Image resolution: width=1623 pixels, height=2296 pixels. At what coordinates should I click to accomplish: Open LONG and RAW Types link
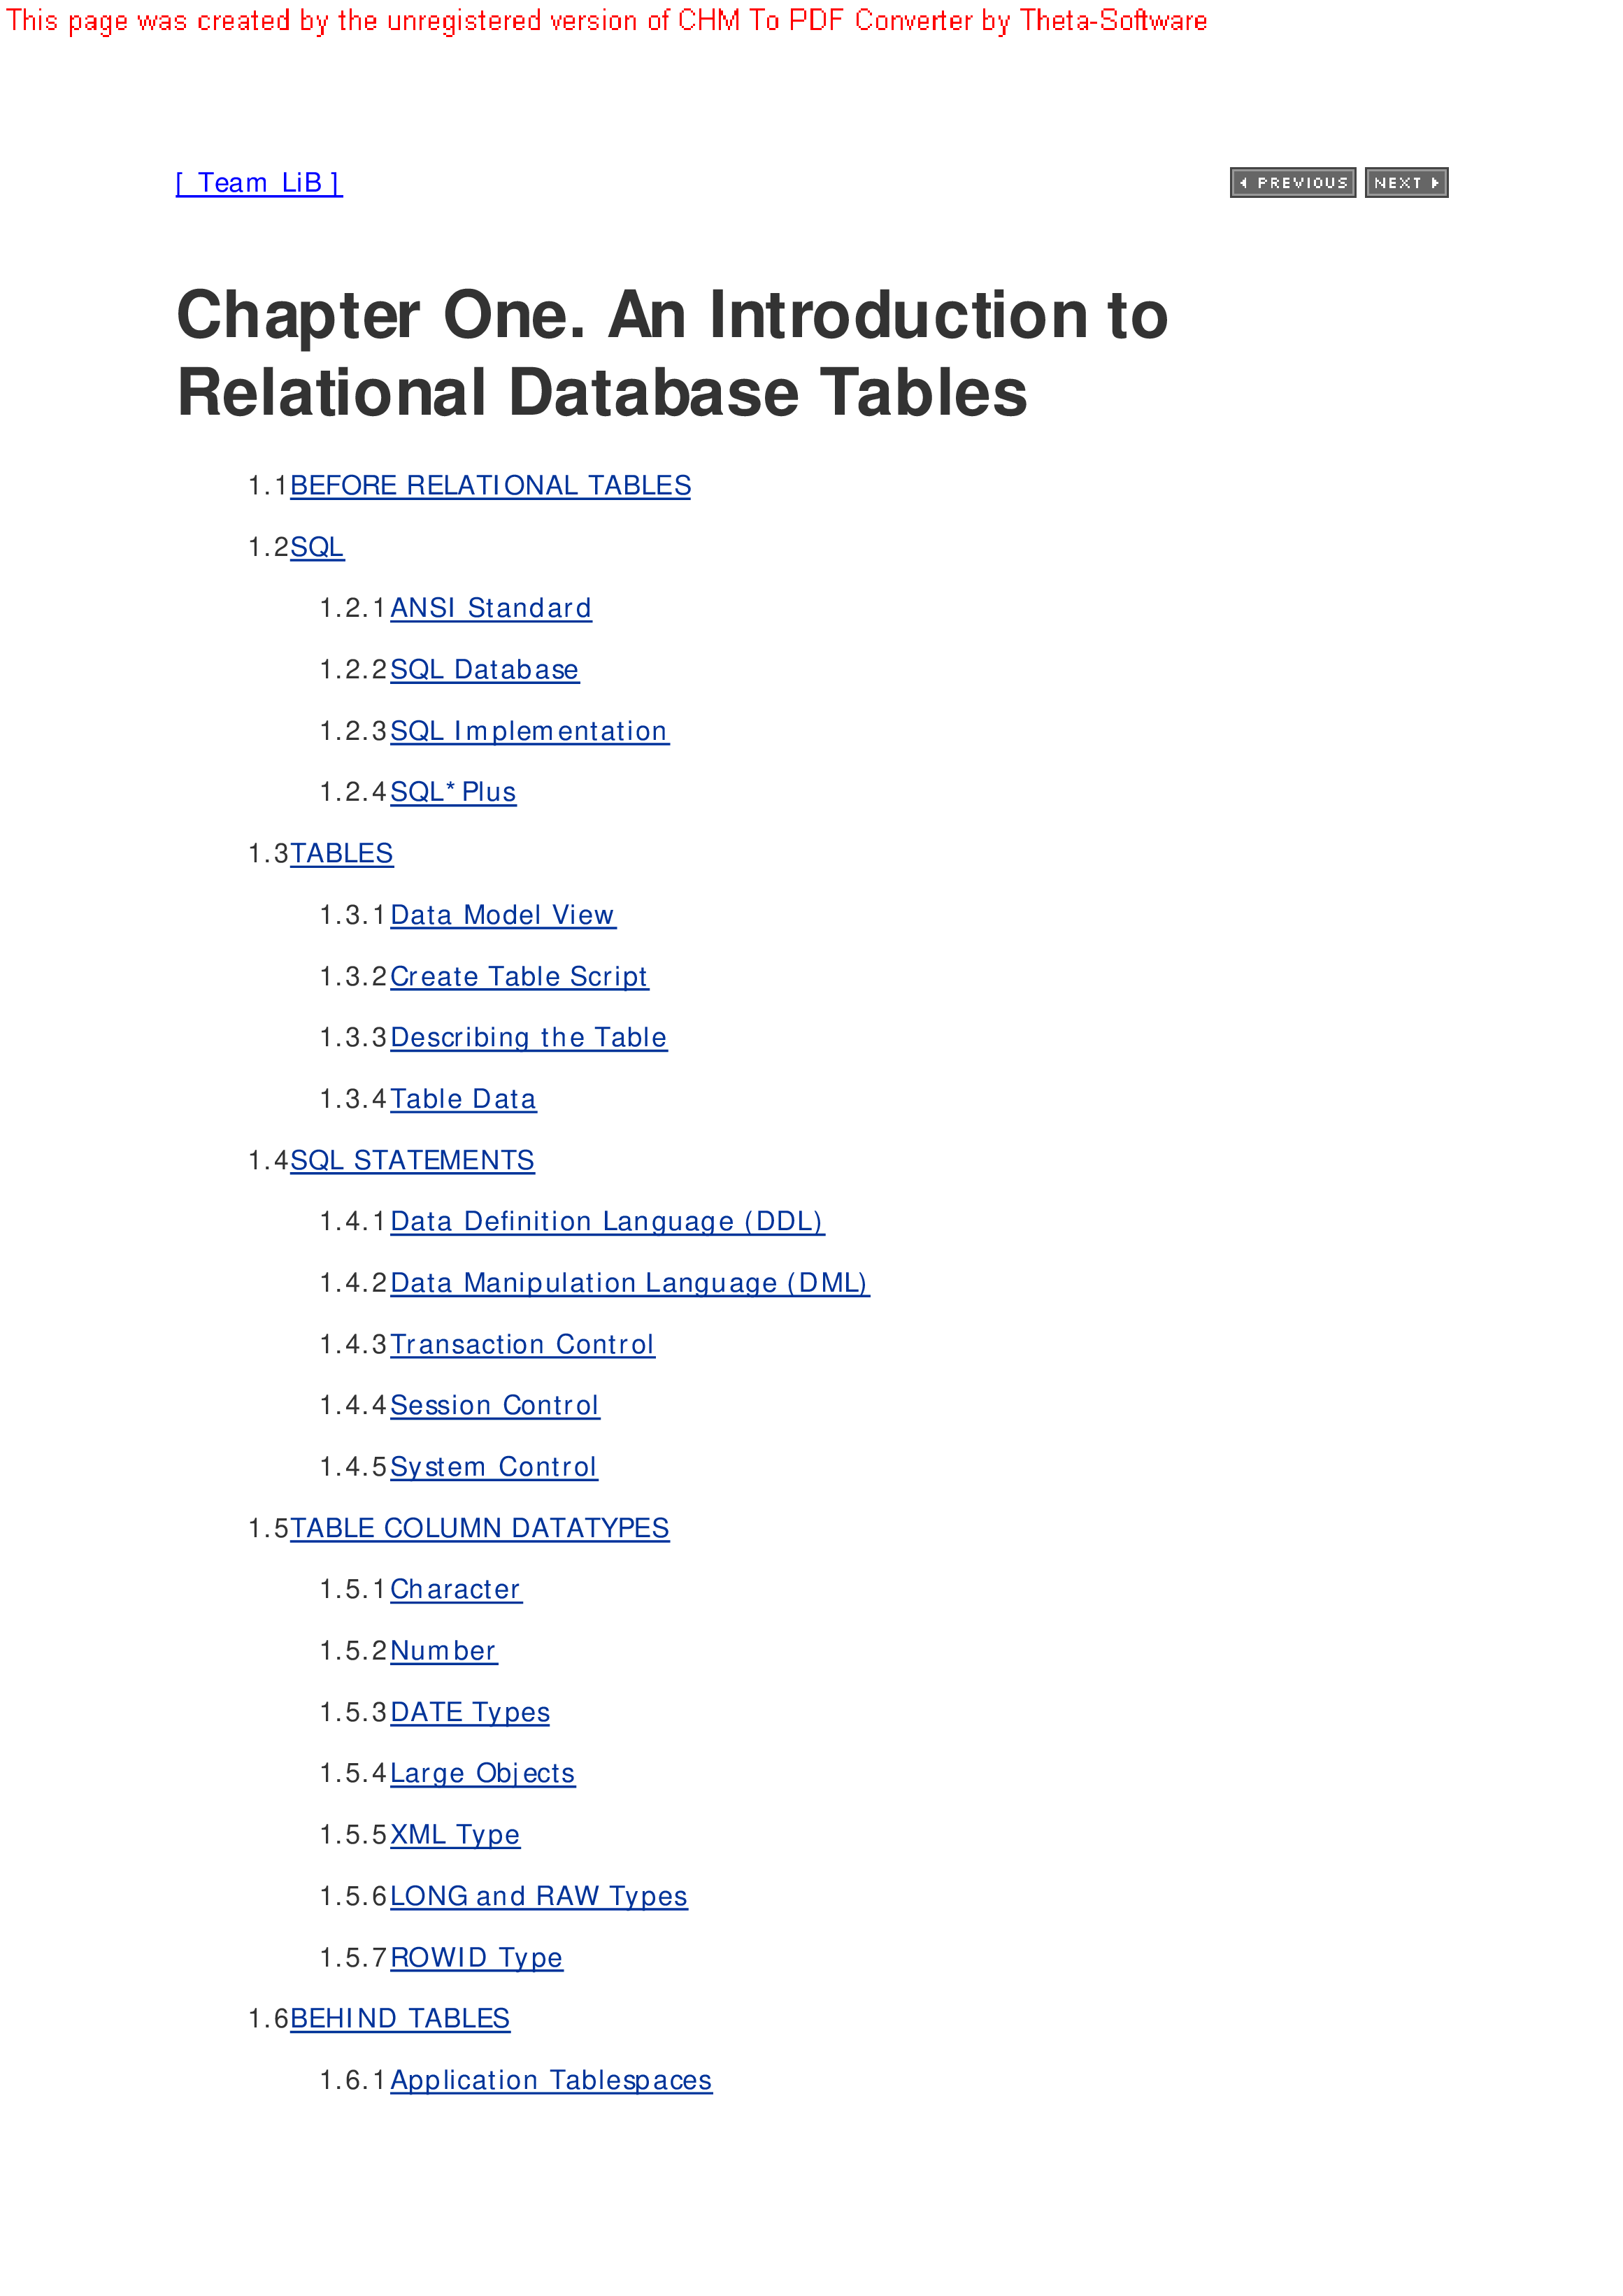coord(538,1896)
